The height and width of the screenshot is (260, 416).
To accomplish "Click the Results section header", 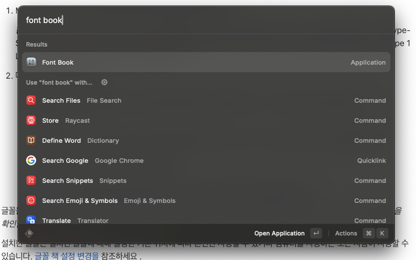I will coord(37,45).
